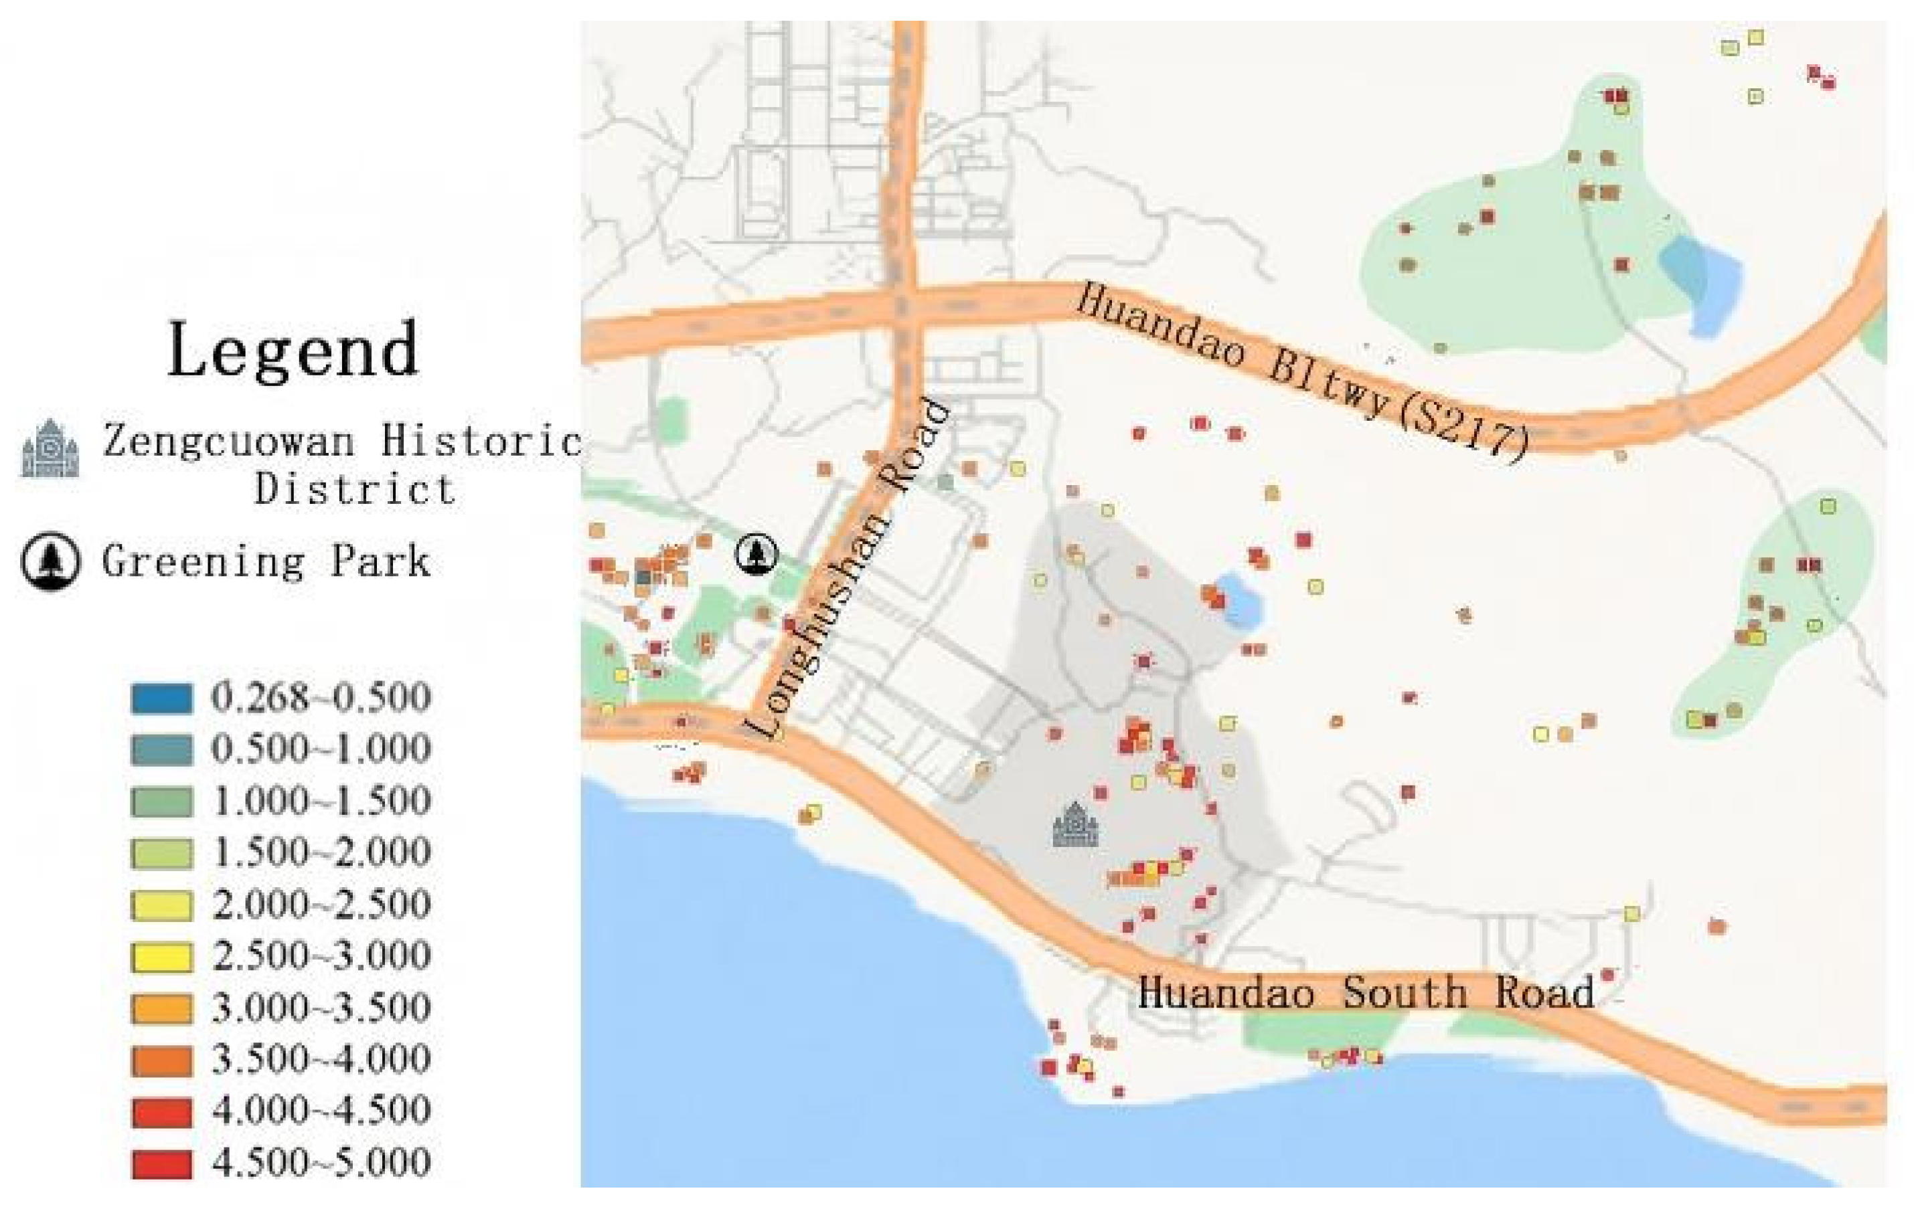This screenshot has height=1207, width=1914.
Task: Select the 2.500~3.000 yellow legend swatch
Action: [161, 957]
